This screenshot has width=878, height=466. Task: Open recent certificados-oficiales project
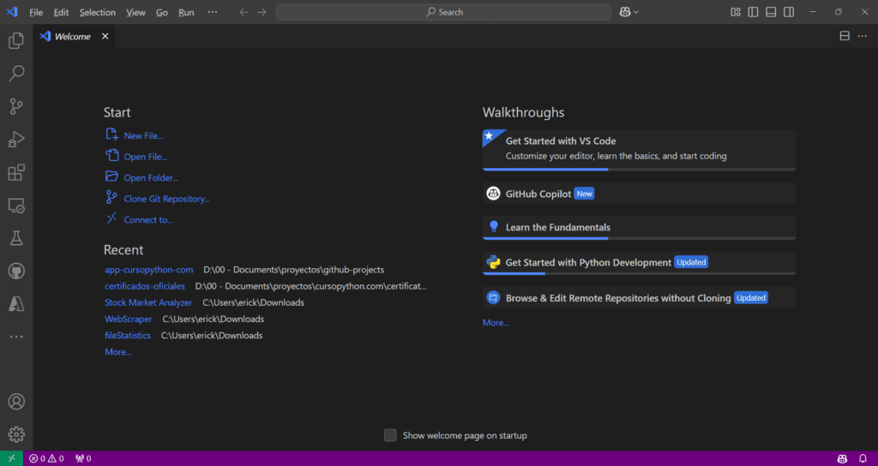pos(144,286)
